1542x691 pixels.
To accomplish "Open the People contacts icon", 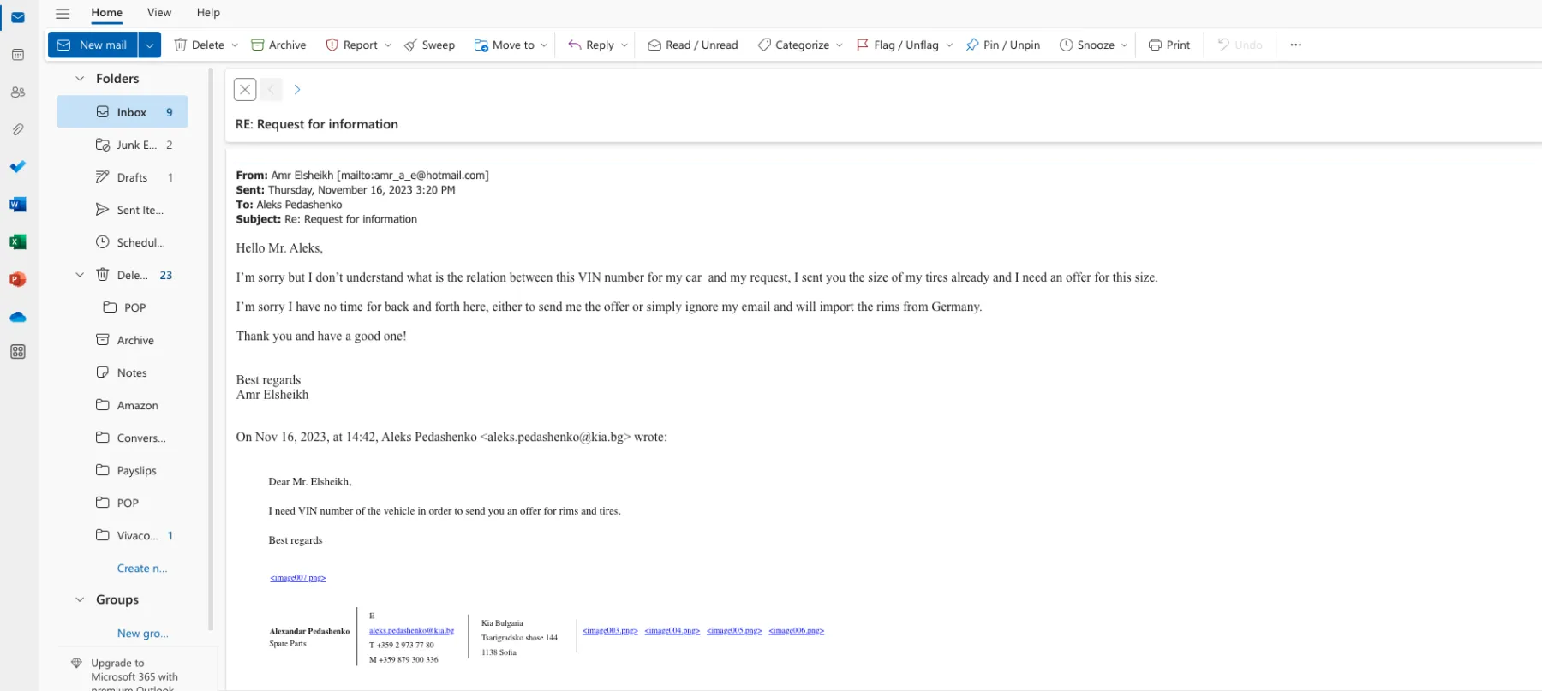I will [18, 92].
